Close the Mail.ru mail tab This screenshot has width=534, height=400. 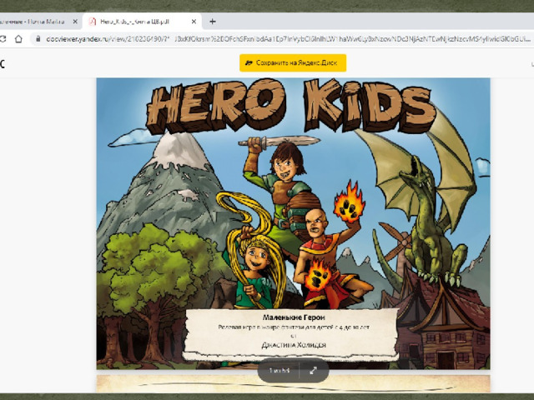tap(75, 22)
